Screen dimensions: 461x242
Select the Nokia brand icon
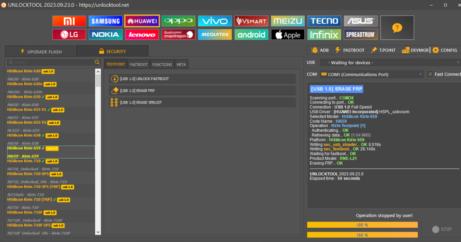106,34
